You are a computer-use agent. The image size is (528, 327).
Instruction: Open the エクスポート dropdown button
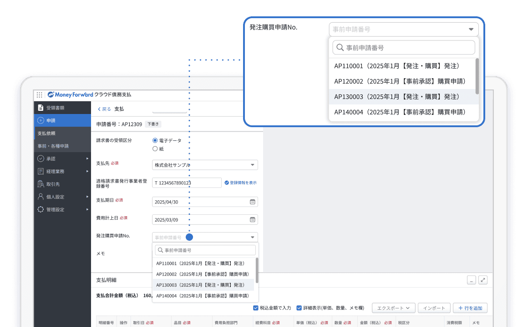(x=393, y=308)
